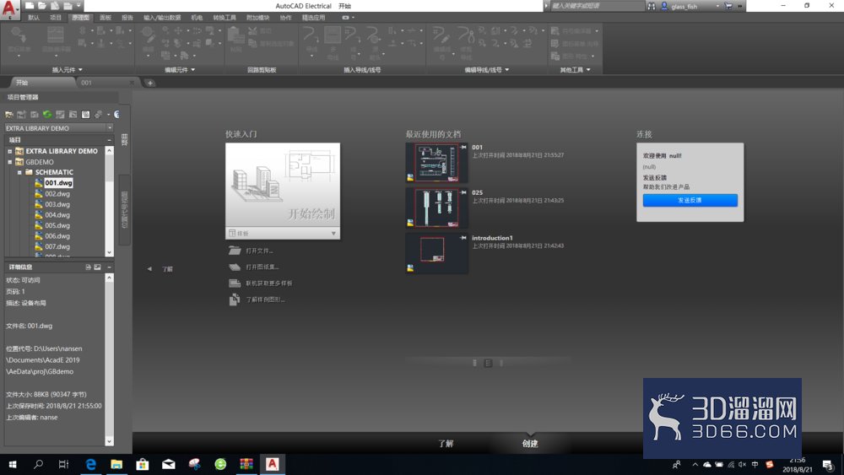Image resolution: width=844 pixels, height=475 pixels.
Task: Switch to the Project ribbon tab
Action: [x=56, y=17]
